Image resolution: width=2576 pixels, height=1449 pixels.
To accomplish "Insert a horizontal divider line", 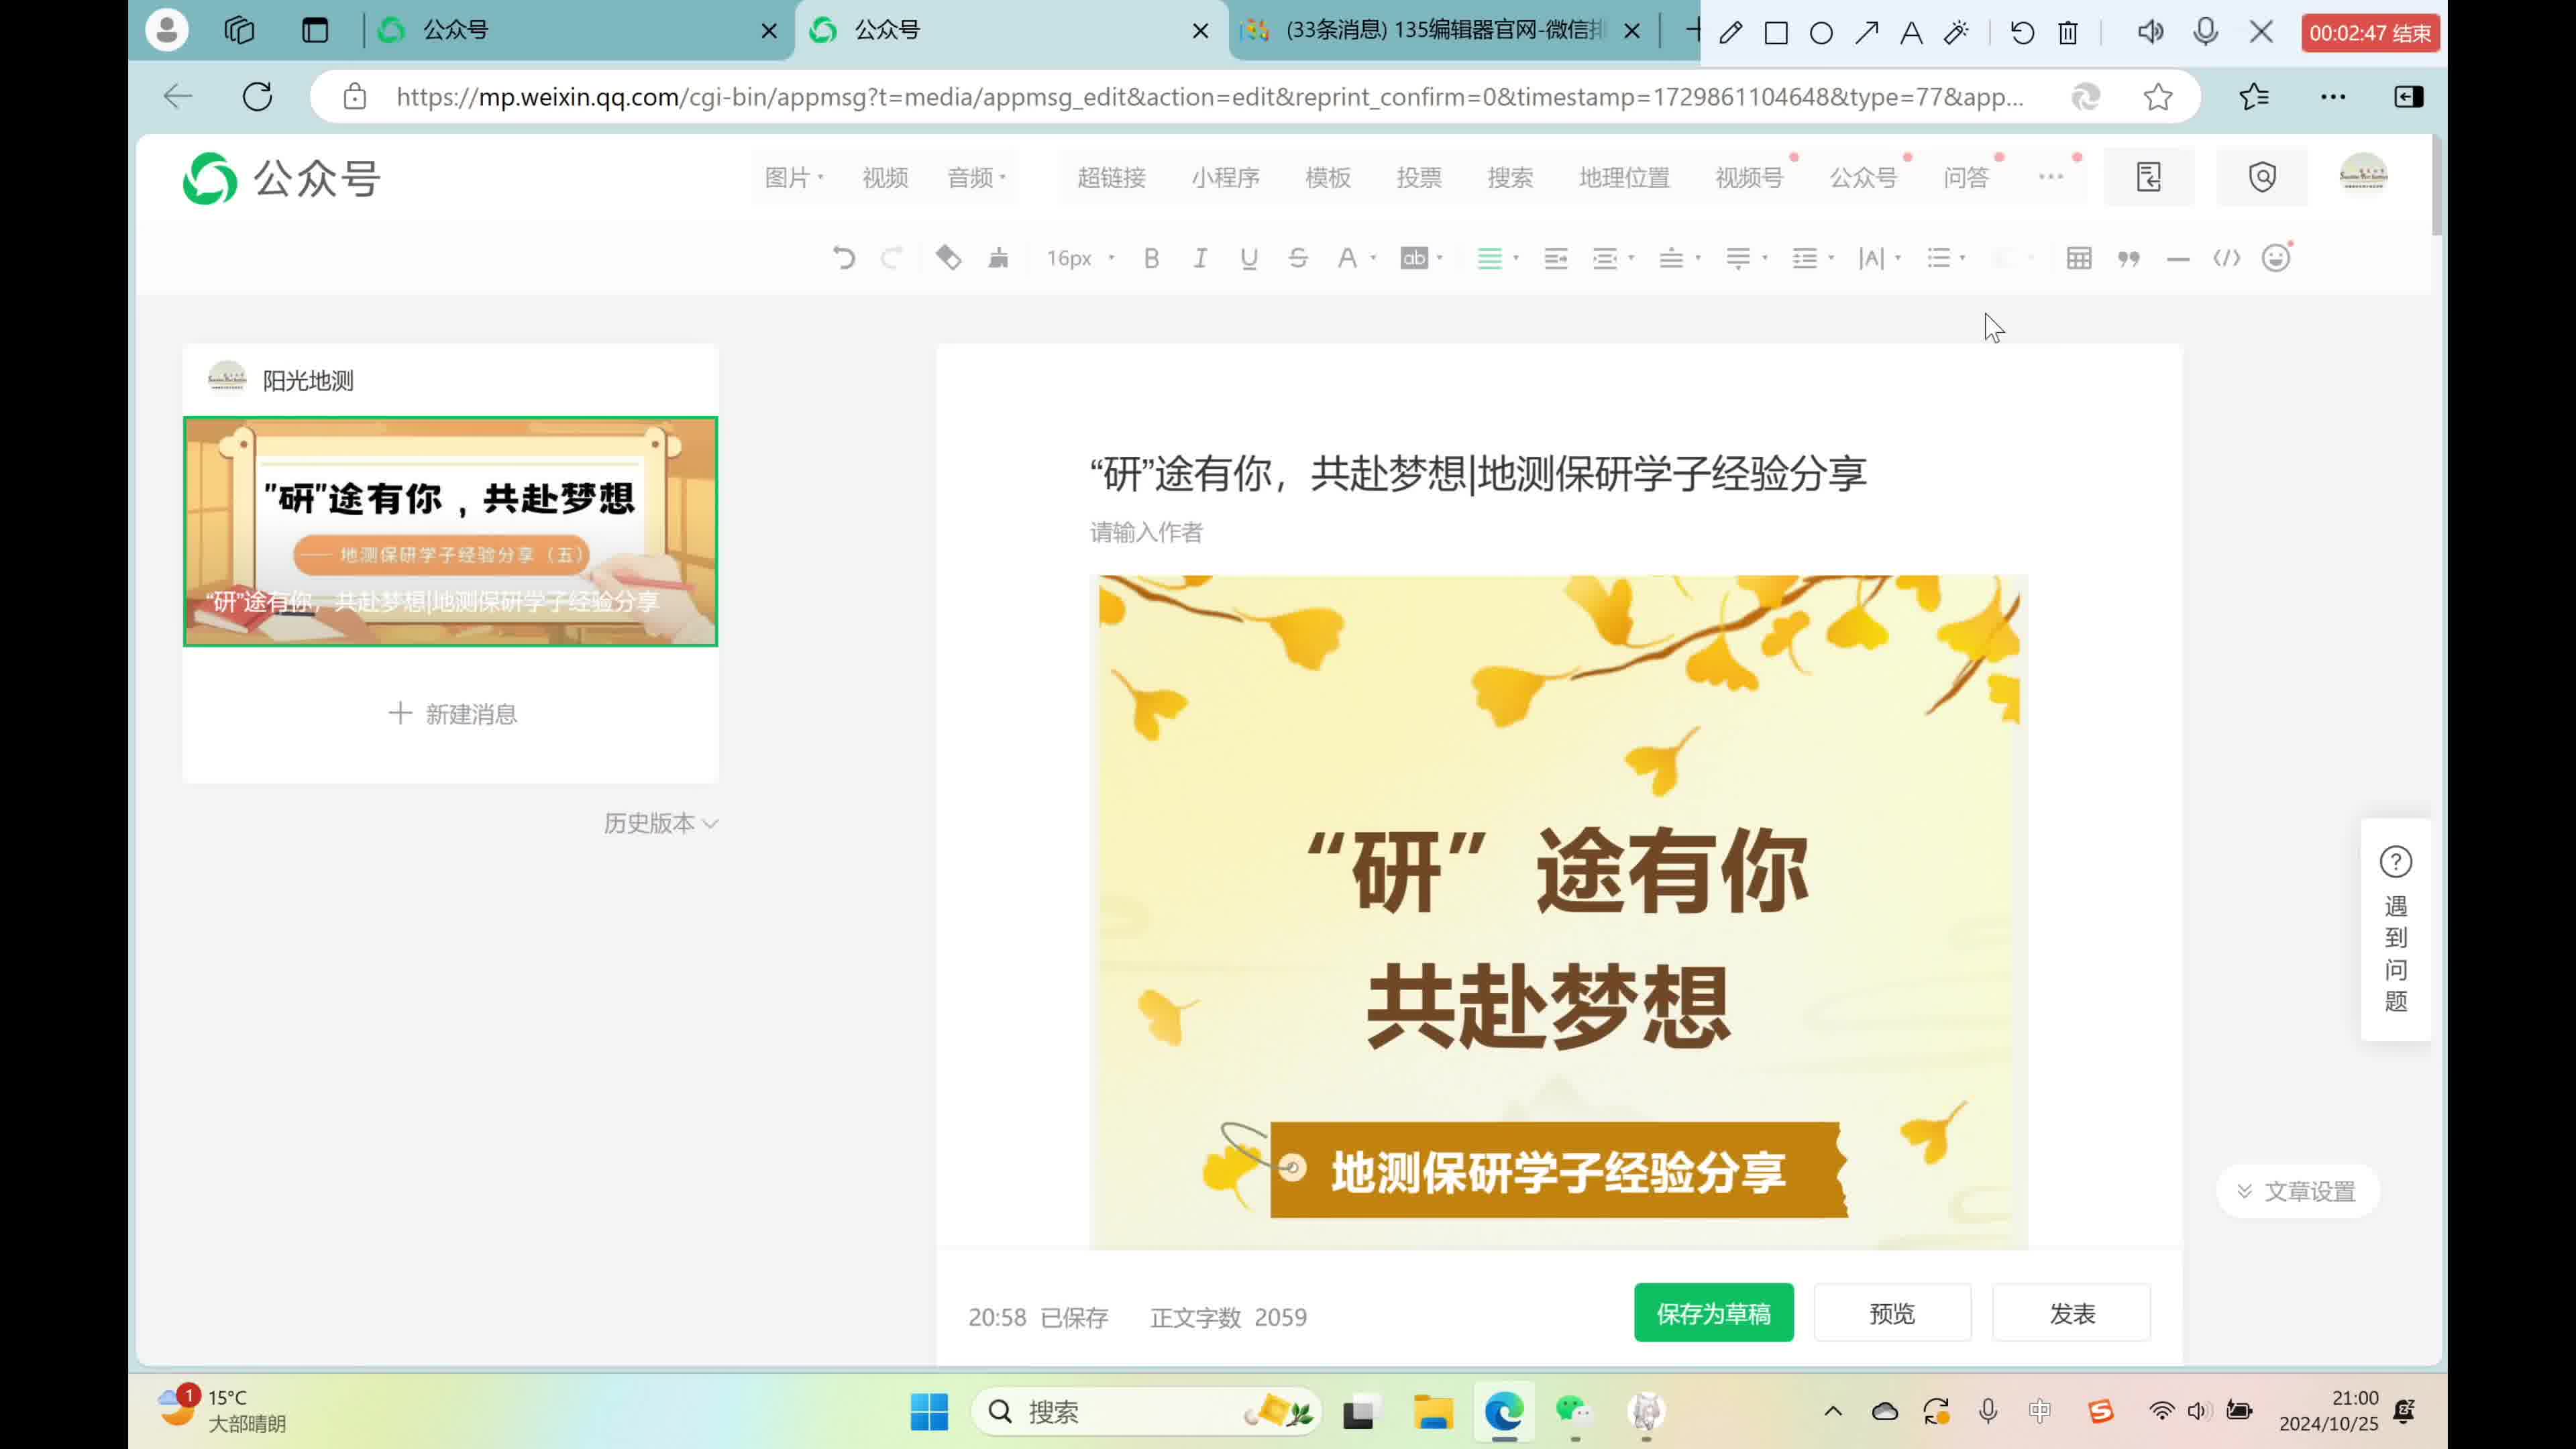I will coord(2177,258).
